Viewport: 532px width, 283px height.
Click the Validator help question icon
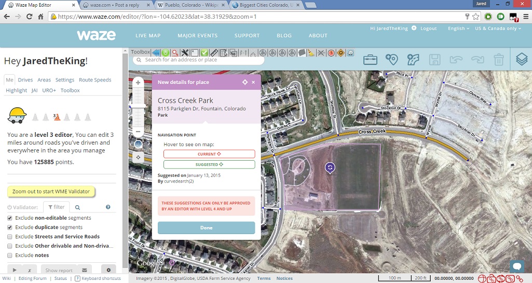point(108,207)
